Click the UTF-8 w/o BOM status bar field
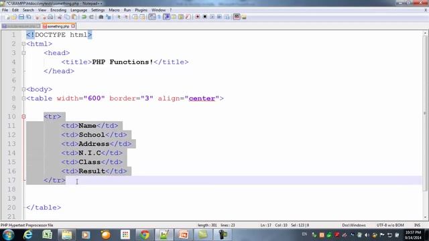This screenshot has height=241, width=429. coord(390,225)
